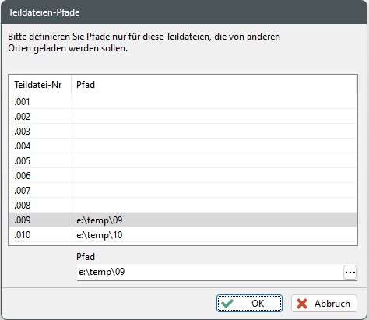Select row .005 in the list
Viewport: 369px width, 320px height.
tap(183, 160)
